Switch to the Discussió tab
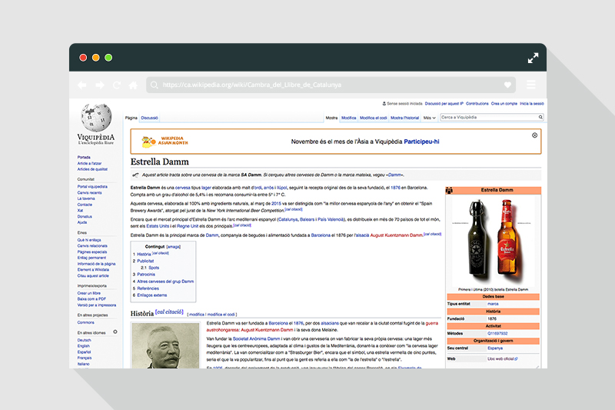The height and width of the screenshot is (410, 615). click(x=149, y=118)
